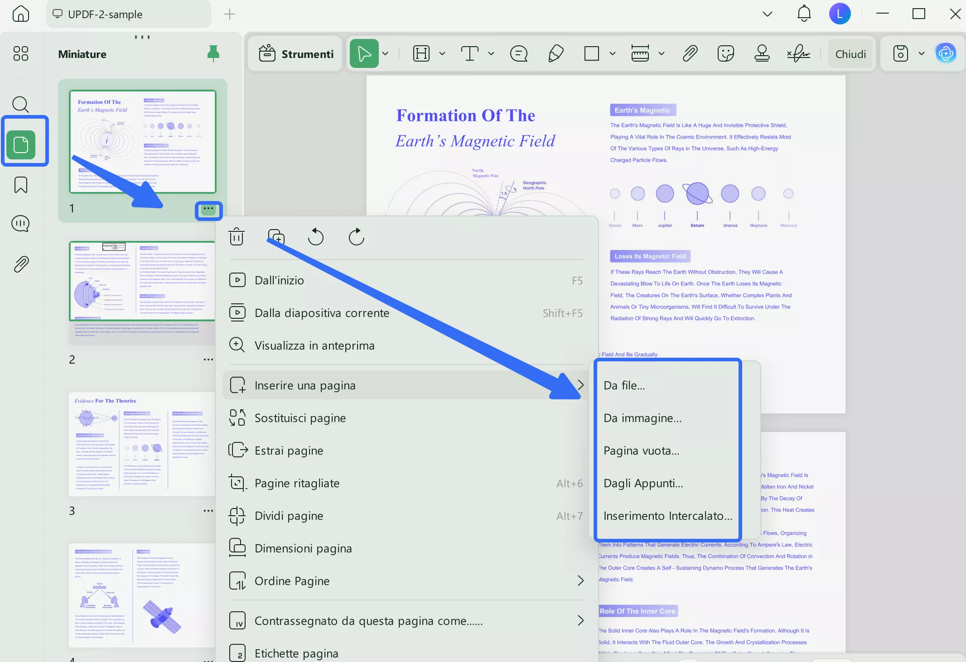Delete the page using the trash icon

tap(237, 236)
